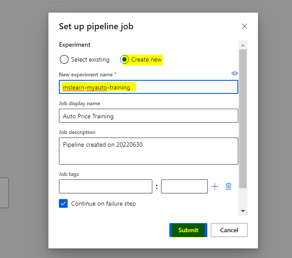Click the partial button behind the dialog
Screen dimensions: 292x258
click(4, 193)
